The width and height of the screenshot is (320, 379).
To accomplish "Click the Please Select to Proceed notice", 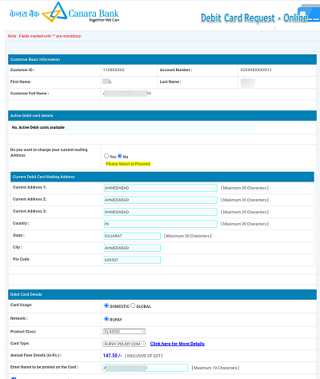I will pyautogui.click(x=128, y=164).
